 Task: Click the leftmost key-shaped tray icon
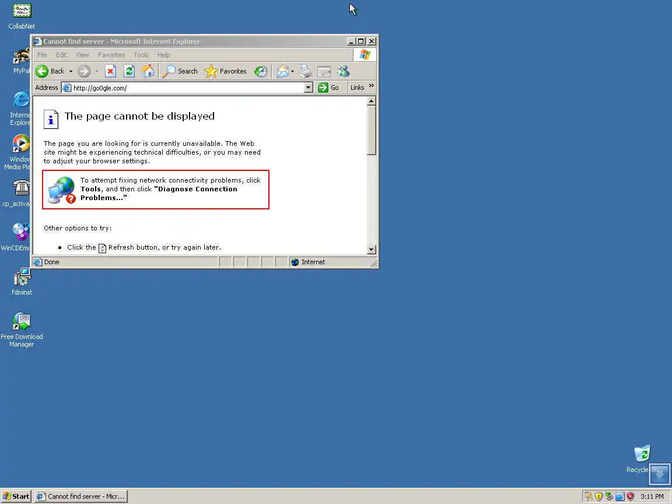(x=589, y=496)
